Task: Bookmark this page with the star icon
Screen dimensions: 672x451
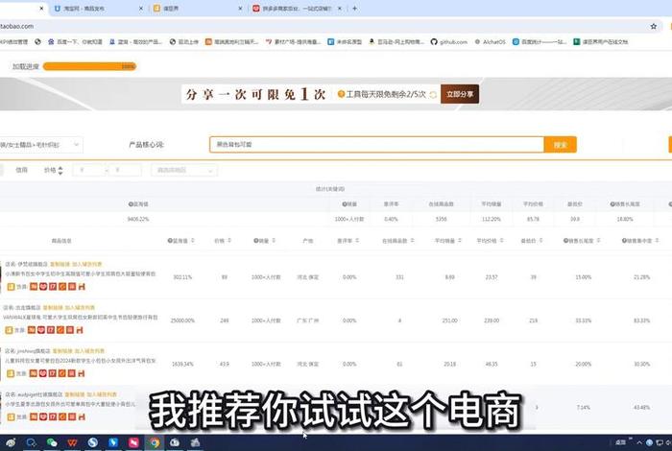Action: point(654,26)
